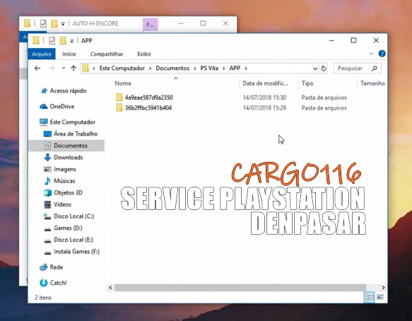Click the horizontal scrollbar thumb
Viewport: 412px width, 321px height.
click(240, 288)
